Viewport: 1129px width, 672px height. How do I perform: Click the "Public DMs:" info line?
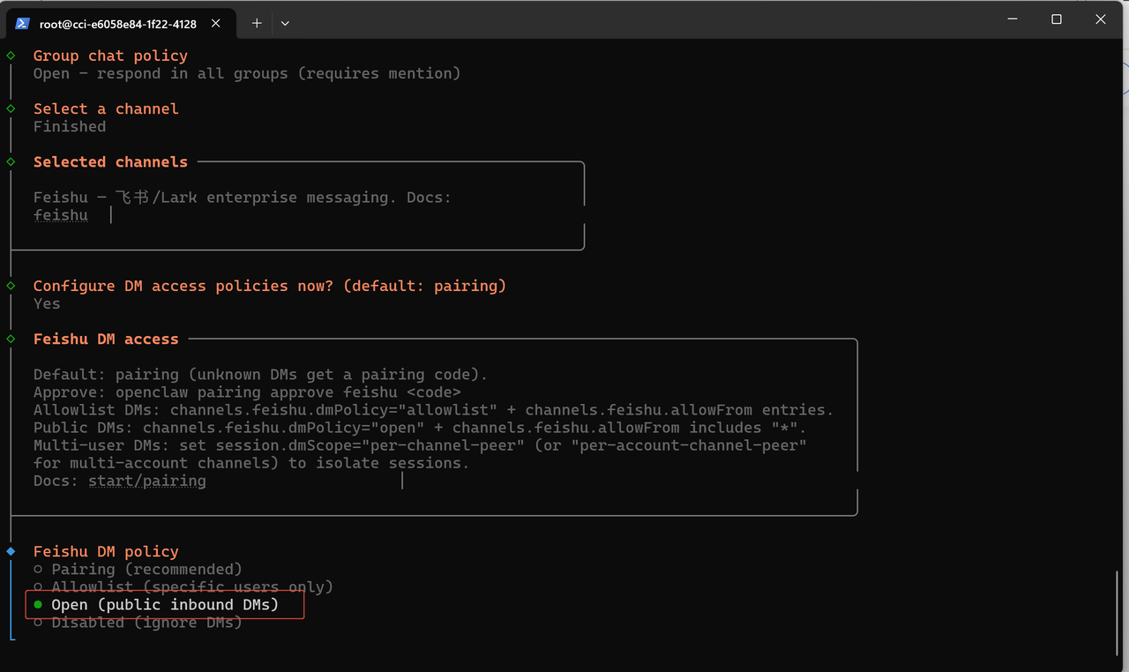420,428
